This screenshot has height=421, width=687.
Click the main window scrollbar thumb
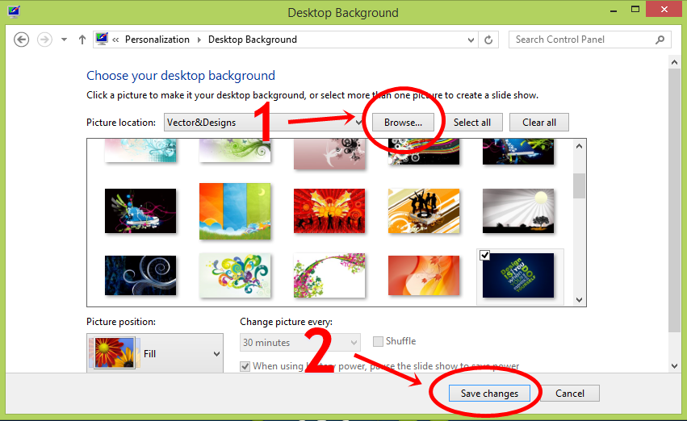(674, 201)
